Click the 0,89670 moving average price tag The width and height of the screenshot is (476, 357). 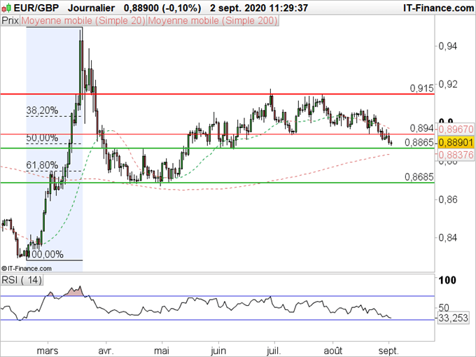point(456,129)
